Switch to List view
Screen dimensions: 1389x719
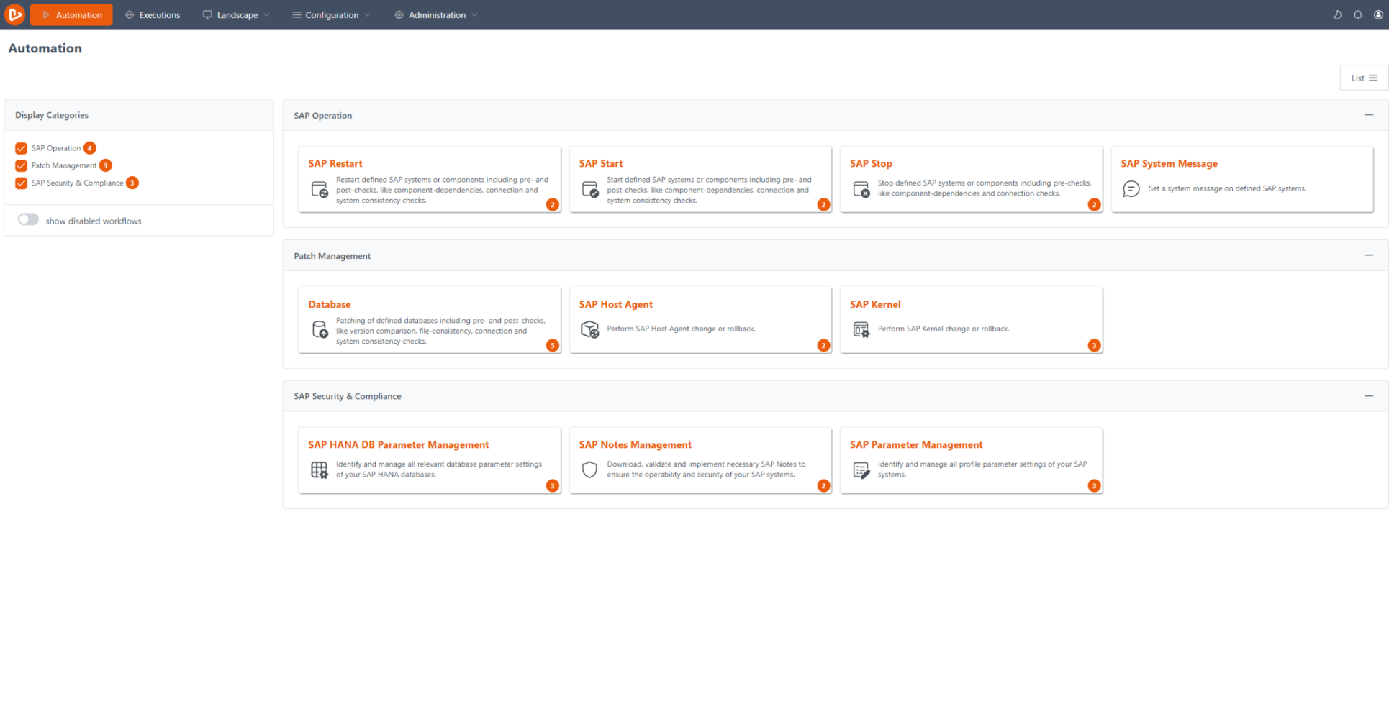point(1364,78)
